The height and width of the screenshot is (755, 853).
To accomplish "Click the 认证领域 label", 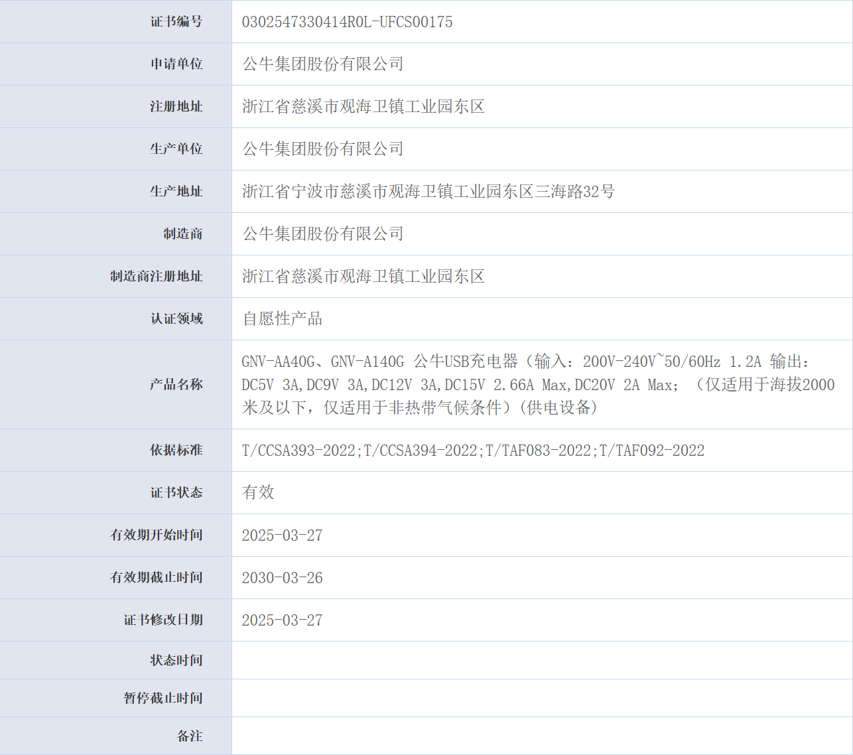I will [176, 318].
